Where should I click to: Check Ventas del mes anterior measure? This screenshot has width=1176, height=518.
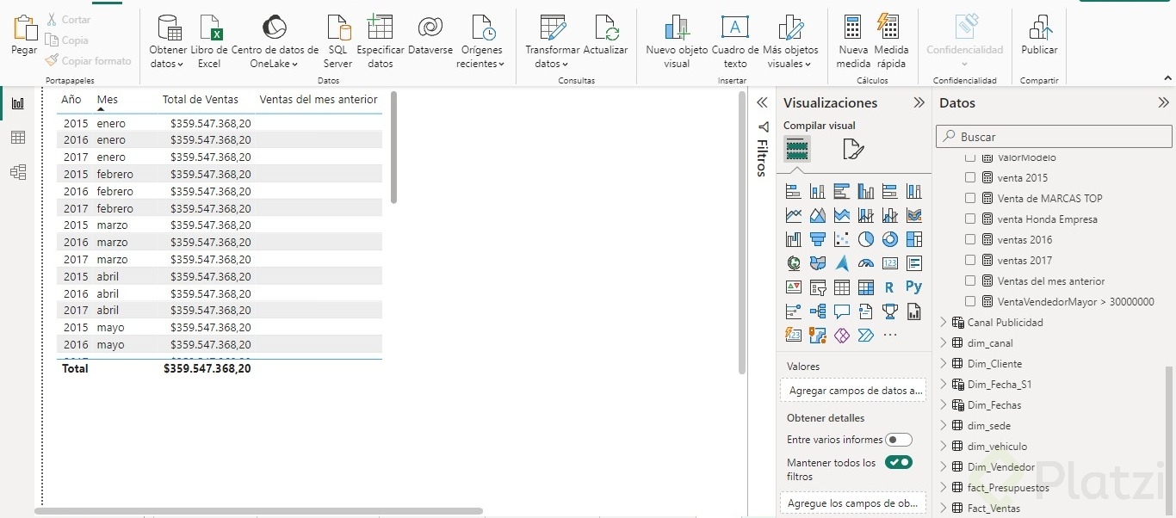pyautogui.click(x=970, y=281)
